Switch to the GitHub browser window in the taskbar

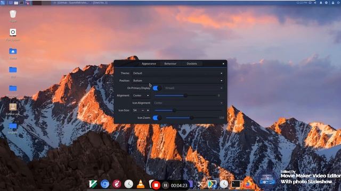[72, 3]
